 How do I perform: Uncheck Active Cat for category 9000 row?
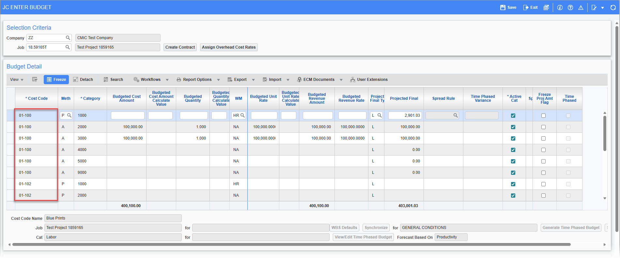pos(513,173)
